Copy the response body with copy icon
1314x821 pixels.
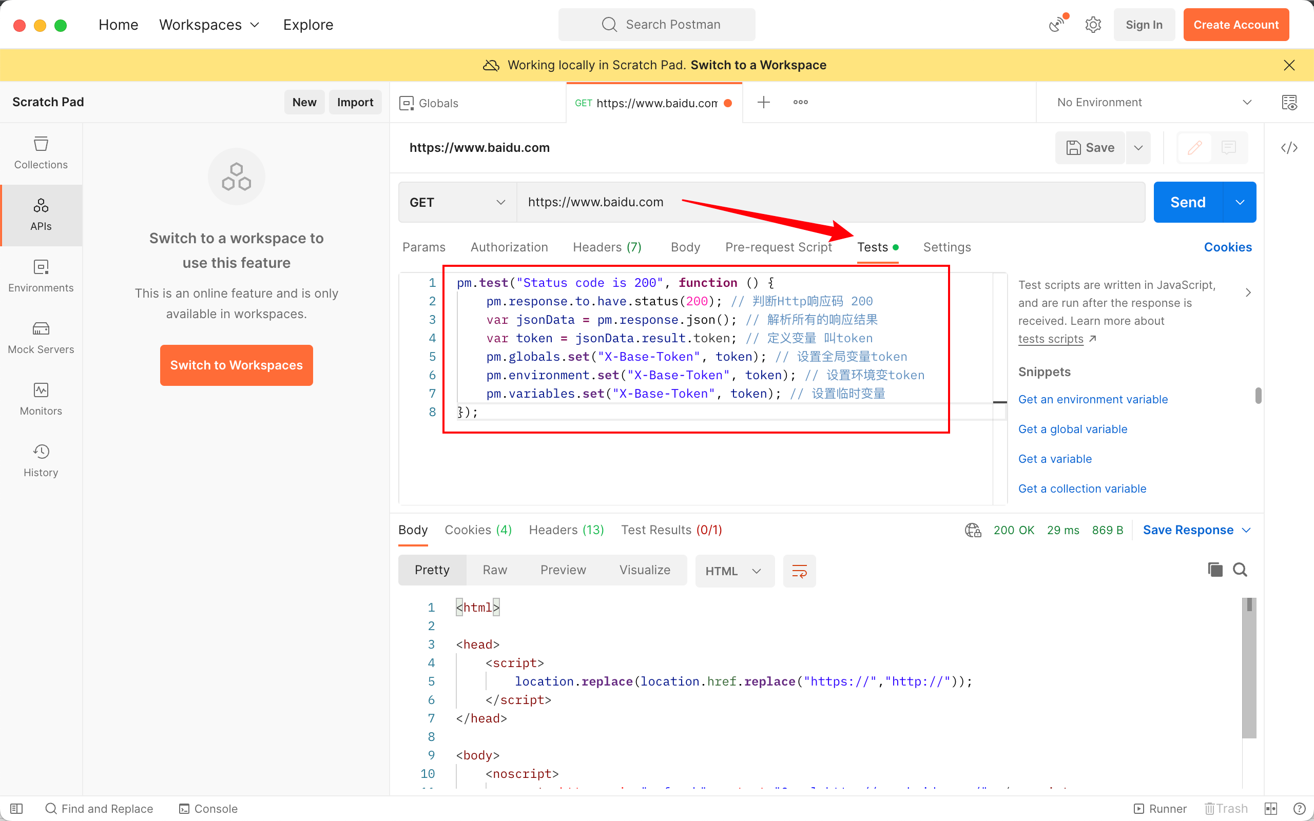pos(1215,570)
